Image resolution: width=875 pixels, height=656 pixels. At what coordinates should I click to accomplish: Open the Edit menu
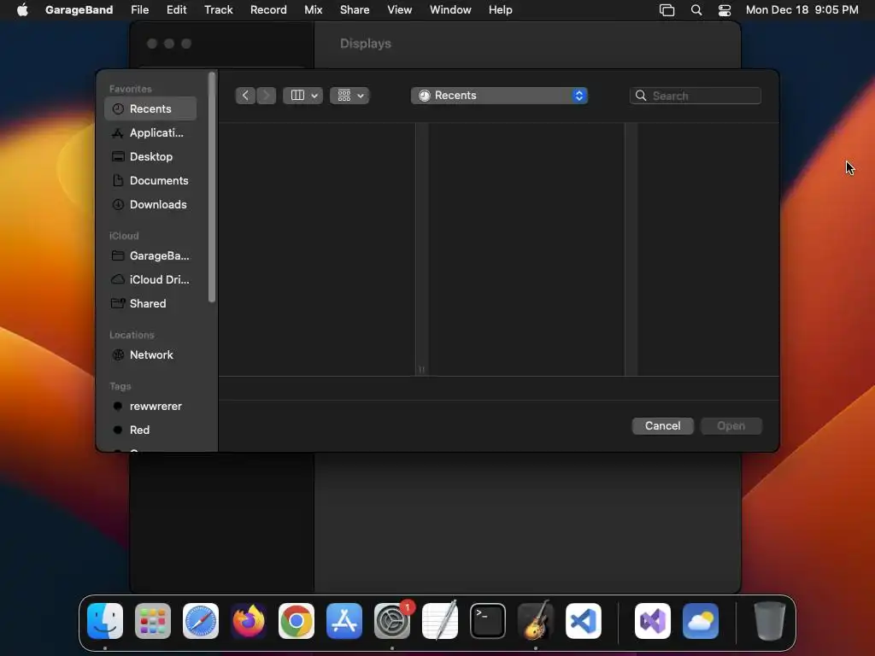(x=176, y=9)
